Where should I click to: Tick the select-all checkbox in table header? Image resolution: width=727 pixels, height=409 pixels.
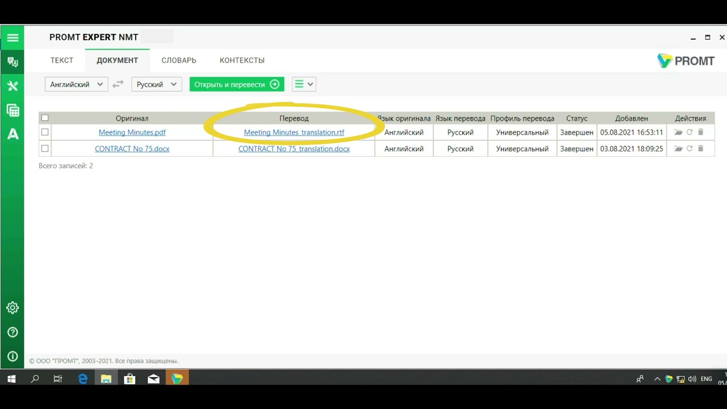[x=45, y=118]
